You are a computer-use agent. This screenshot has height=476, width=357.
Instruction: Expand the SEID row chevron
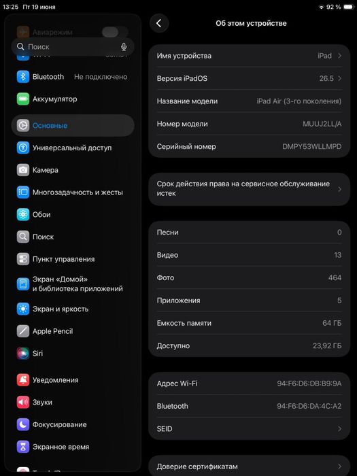click(x=339, y=429)
